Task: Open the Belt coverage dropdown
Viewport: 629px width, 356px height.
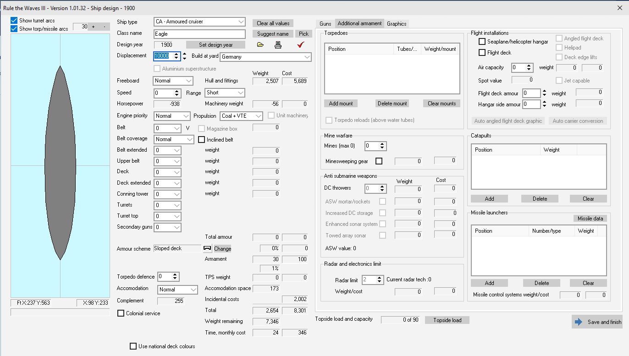Action: pyautogui.click(x=174, y=139)
